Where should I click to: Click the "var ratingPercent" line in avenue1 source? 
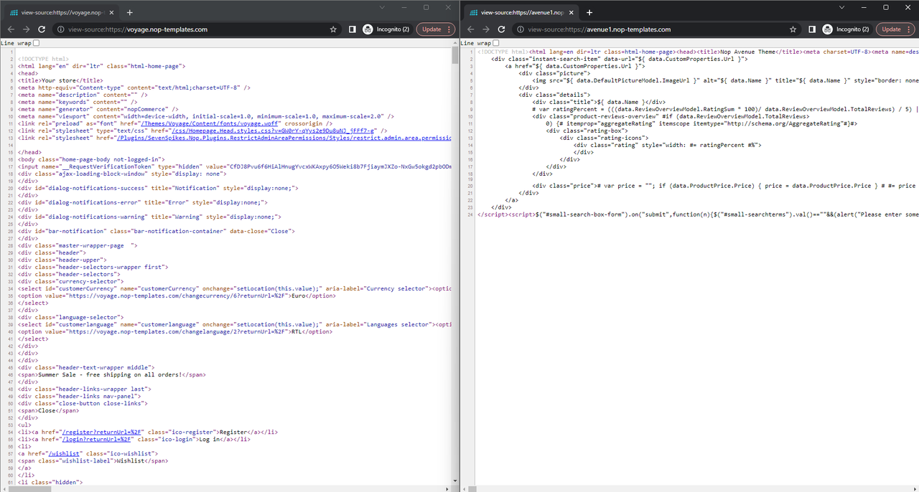tap(725, 109)
